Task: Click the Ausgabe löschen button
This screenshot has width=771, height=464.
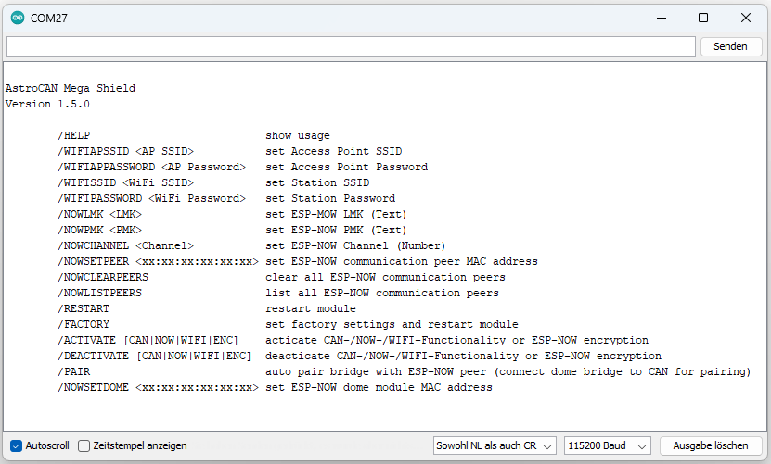Action: click(711, 445)
